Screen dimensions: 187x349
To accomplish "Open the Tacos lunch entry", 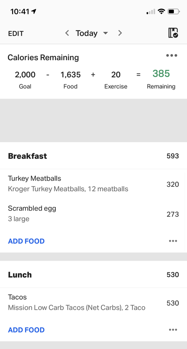I will (93, 302).
